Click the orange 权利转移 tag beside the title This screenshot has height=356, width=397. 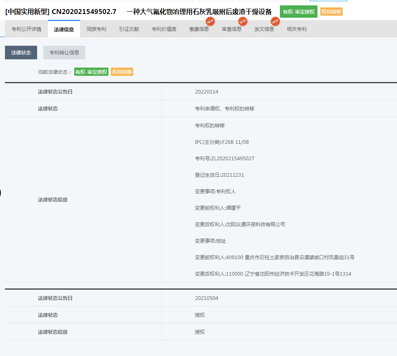point(331,12)
